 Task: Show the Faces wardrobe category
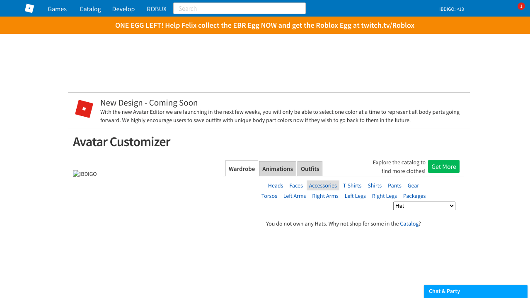[x=296, y=185]
